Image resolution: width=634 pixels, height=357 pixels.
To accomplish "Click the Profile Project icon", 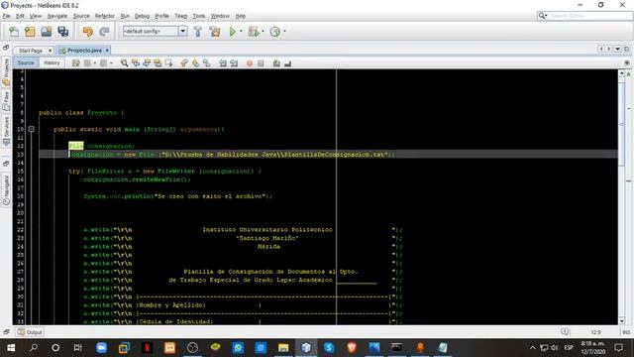I will (x=275, y=32).
